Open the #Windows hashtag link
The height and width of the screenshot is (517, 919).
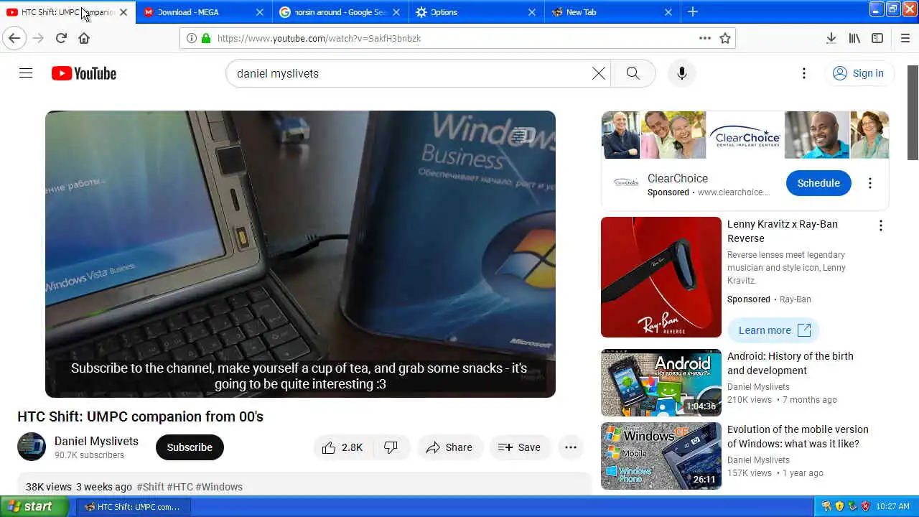pos(219,487)
